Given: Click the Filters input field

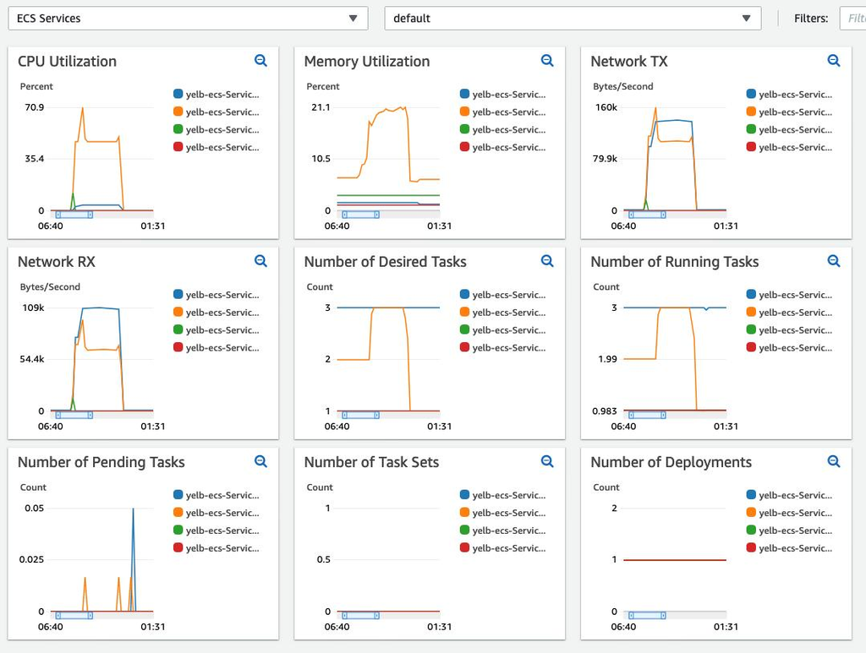Looking at the screenshot, I should coord(852,19).
